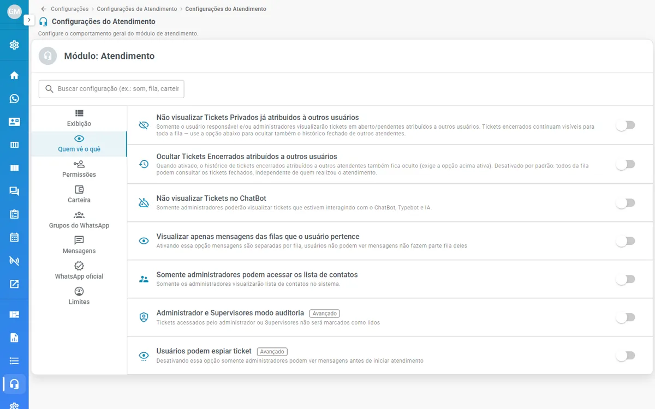Go to the Home icon in sidebar
The image size is (655, 409).
point(14,75)
